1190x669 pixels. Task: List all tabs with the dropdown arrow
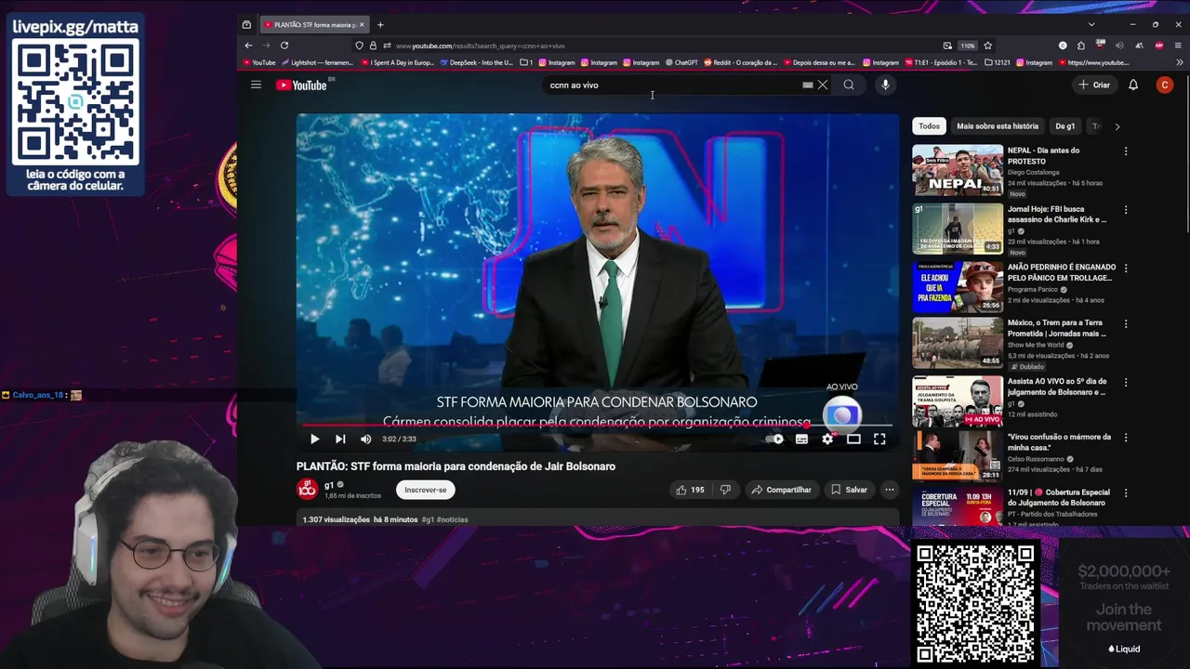1091,24
